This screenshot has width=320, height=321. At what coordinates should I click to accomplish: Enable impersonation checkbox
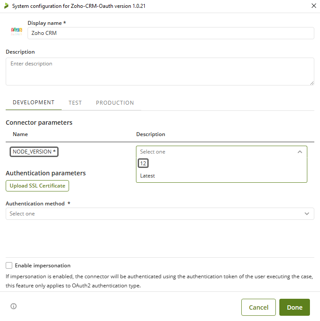[9, 265]
